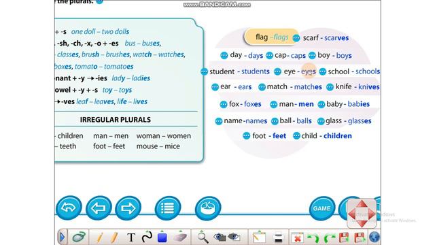Select the eraser tool
This screenshot has width=435, height=245.
(180, 237)
